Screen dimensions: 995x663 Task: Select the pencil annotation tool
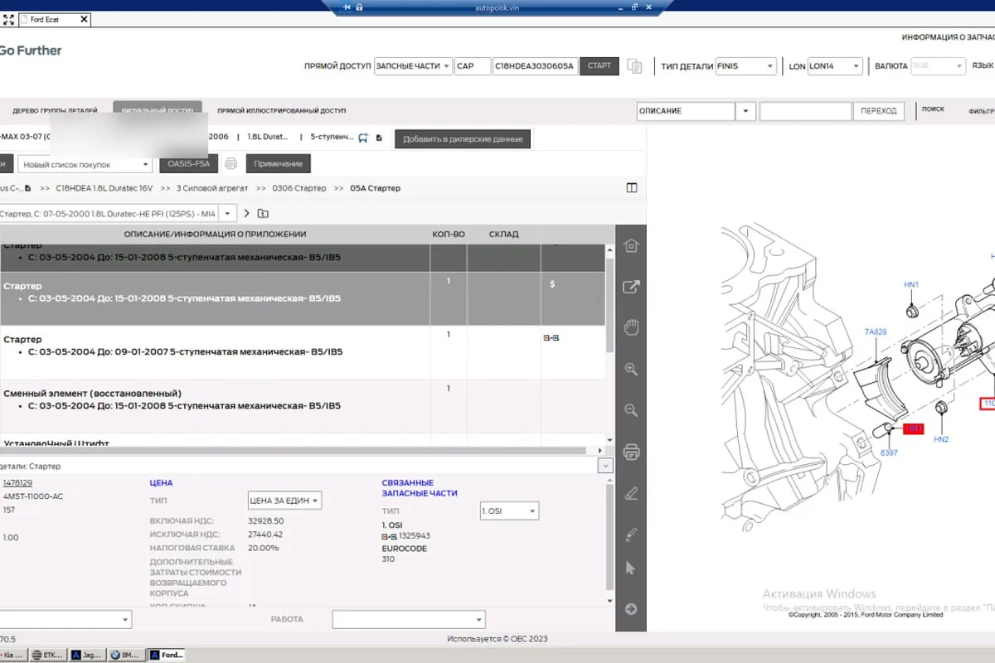[x=631, y=494]
